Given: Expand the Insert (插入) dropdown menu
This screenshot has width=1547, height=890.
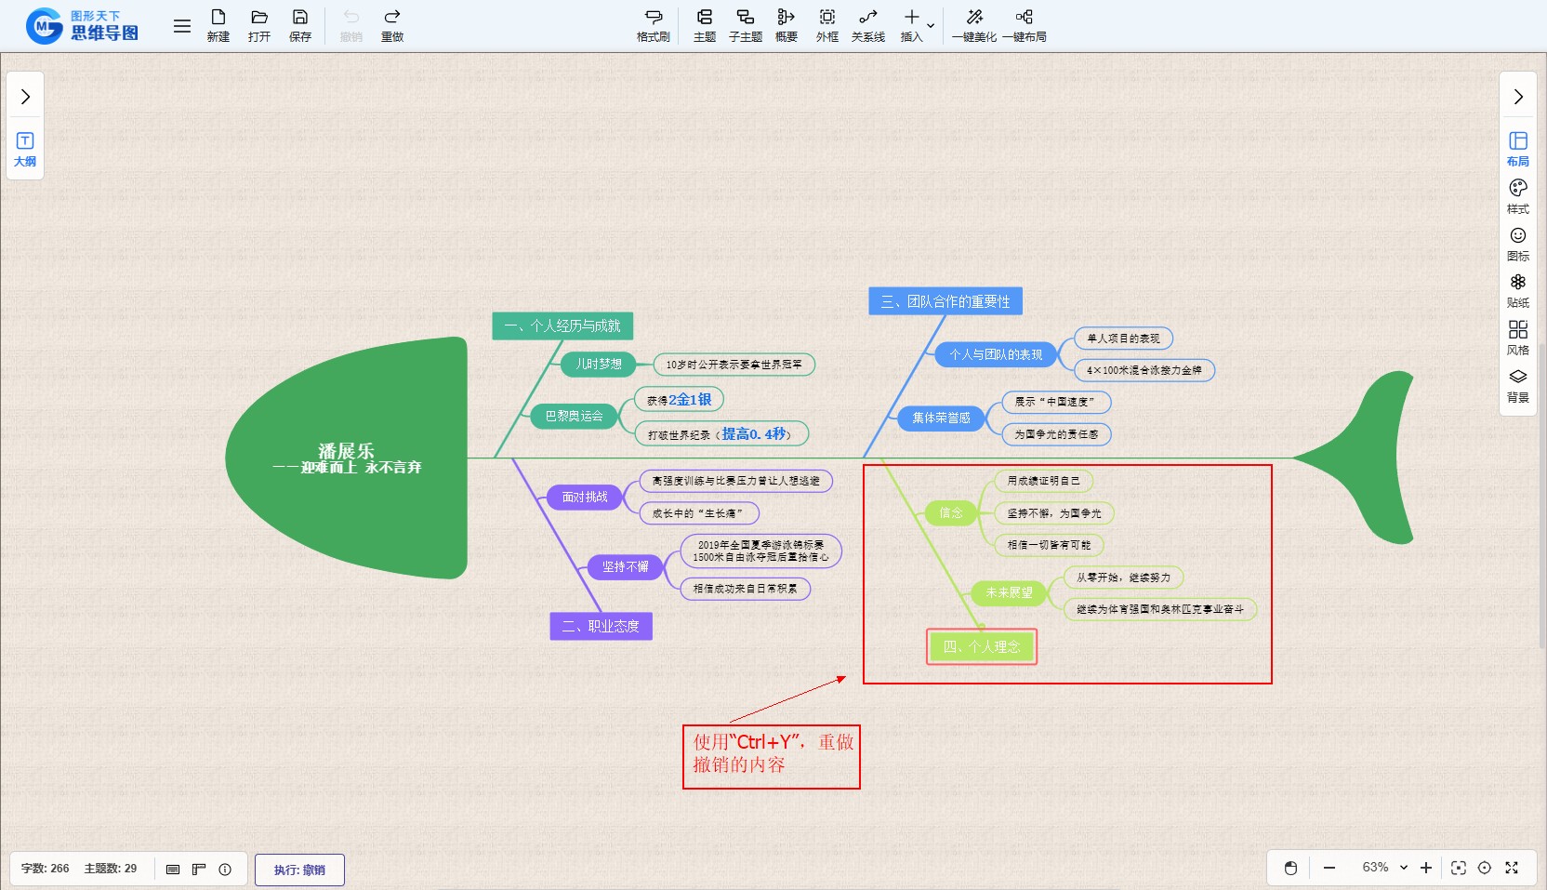Looking at the screenshot, I should (930, 25).
